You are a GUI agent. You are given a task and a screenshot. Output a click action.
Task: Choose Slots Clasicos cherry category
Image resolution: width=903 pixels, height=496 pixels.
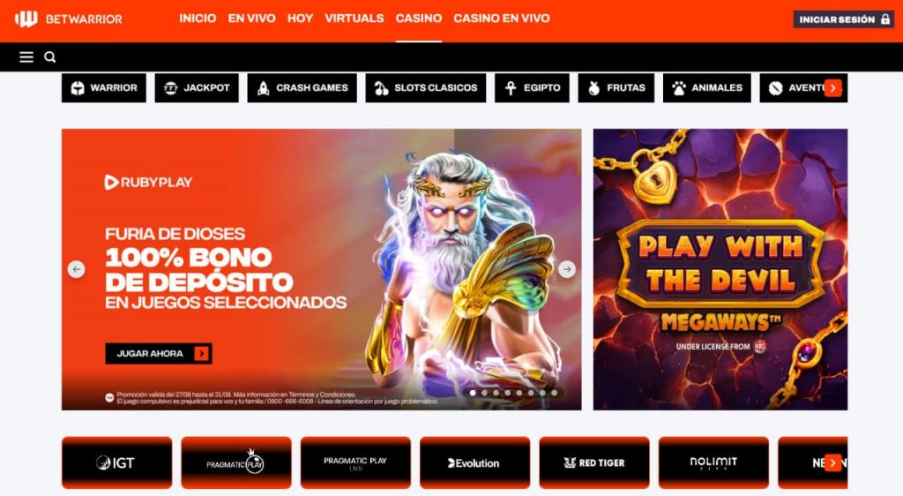coord(426,87)
